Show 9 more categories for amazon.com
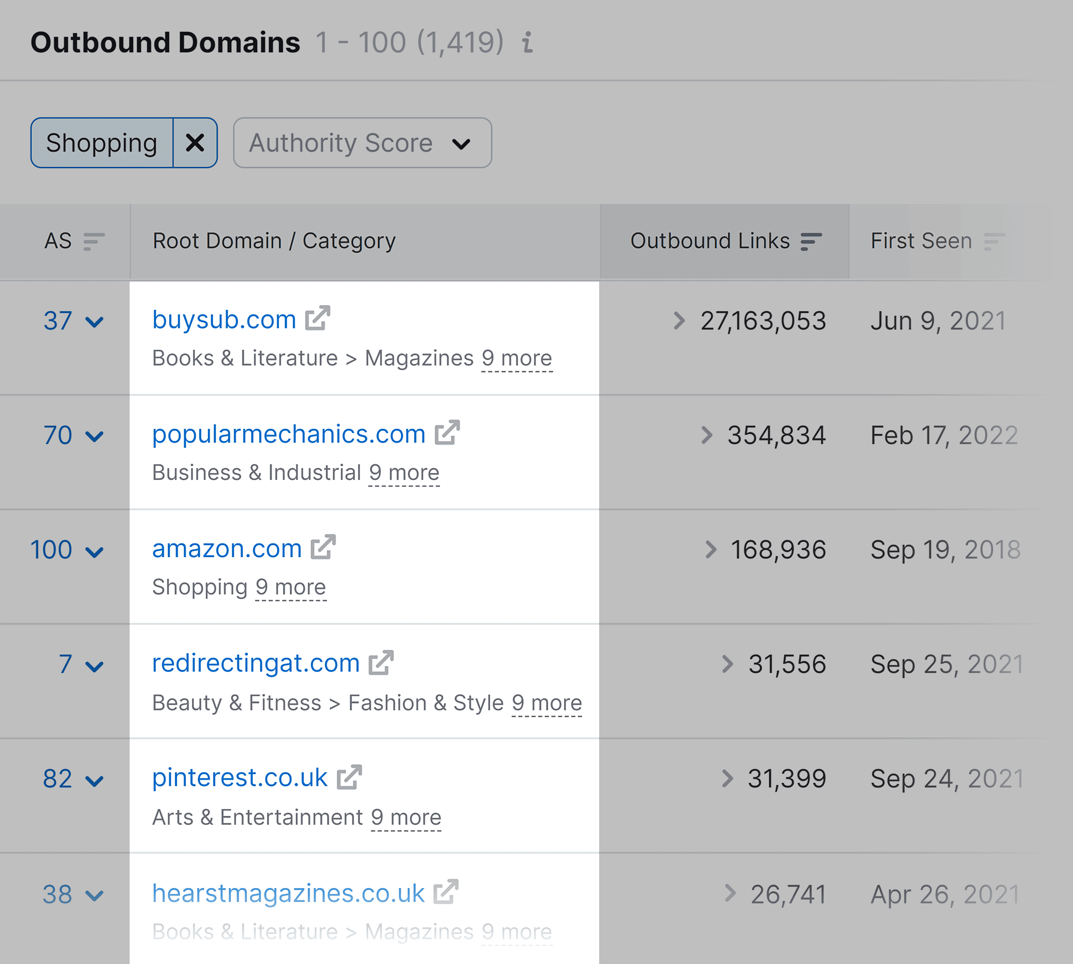1073x964 pixels. tap(290, 586)
